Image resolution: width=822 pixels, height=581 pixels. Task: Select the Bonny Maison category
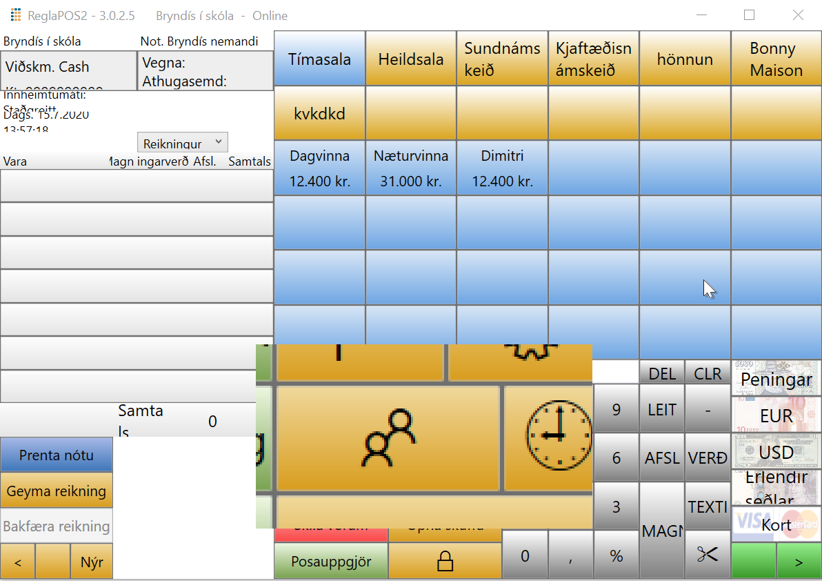click(x=776, y=59)
